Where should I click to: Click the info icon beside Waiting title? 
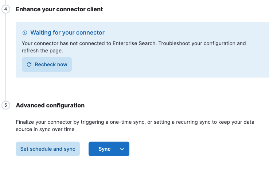pyautogui.click(x=25, y=33)
